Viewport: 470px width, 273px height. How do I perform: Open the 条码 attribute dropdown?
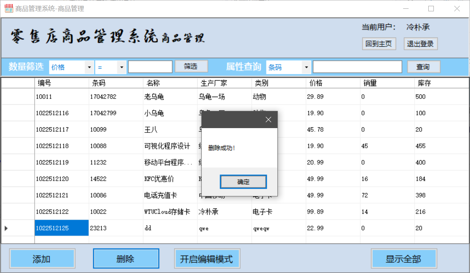[306, 67]
